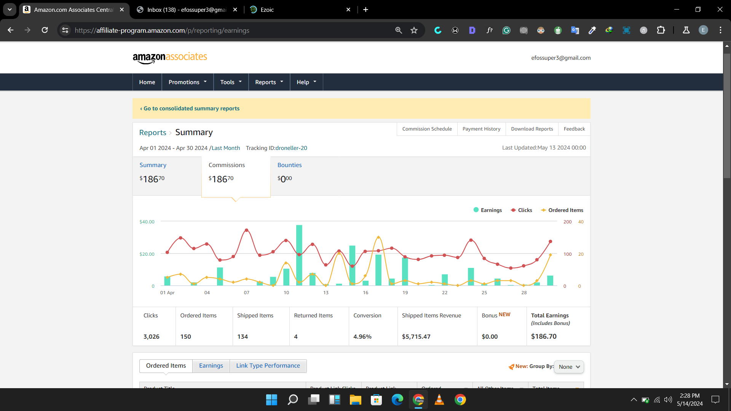
Task: Click Tracking ID droneller-20 link
Action: click(291, 148)
